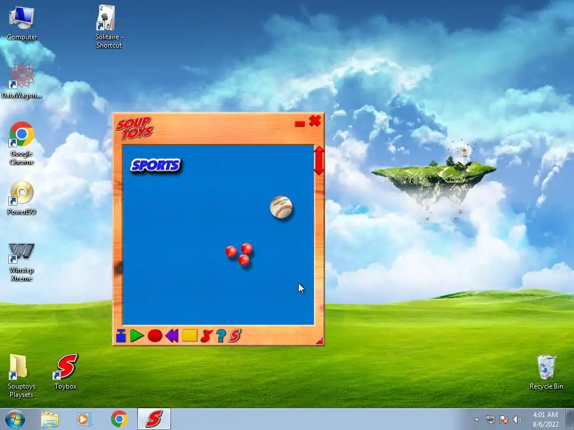Minimize the Souptoys toybox window
This screenshot has height=430, width=574.
300,124
